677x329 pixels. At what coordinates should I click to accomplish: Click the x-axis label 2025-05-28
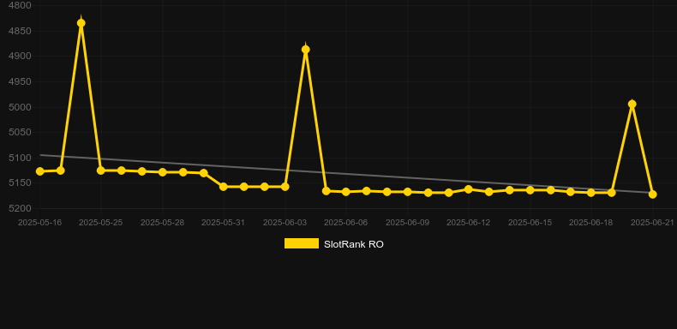pos(162,223)
